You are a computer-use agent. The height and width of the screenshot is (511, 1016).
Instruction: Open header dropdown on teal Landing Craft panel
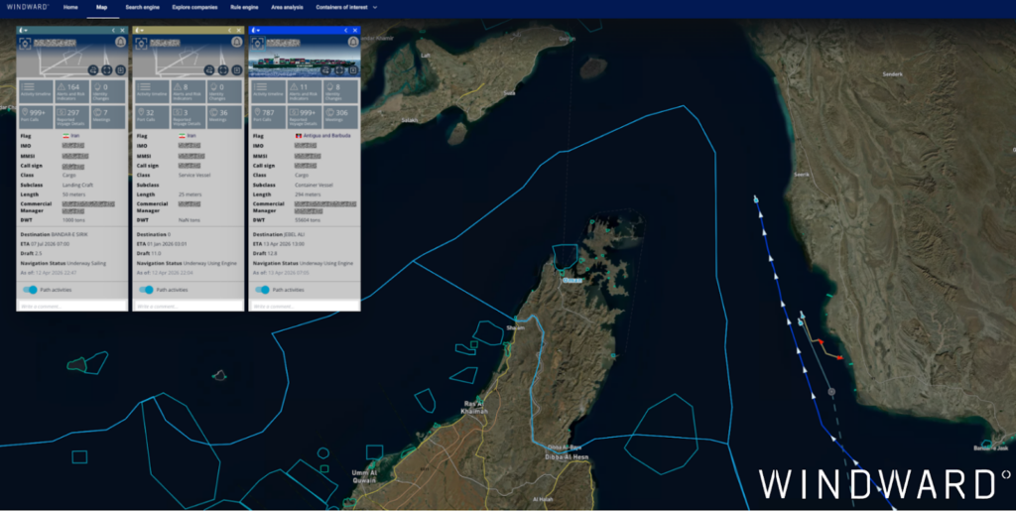pyautogui.click(x=23, y=30)
